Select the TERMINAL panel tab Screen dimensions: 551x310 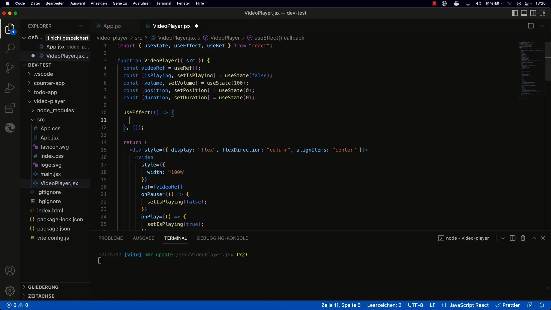175,238
